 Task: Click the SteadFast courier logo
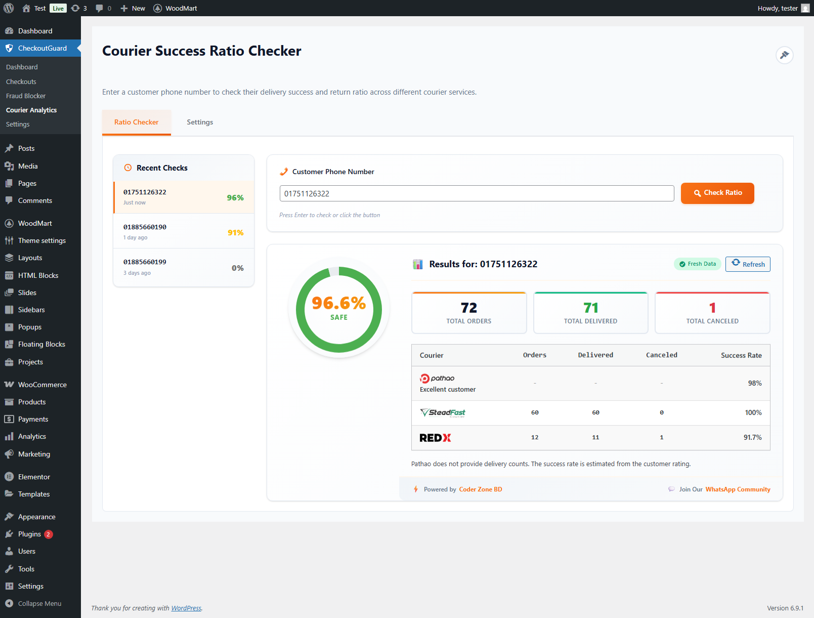pos(443,413)
